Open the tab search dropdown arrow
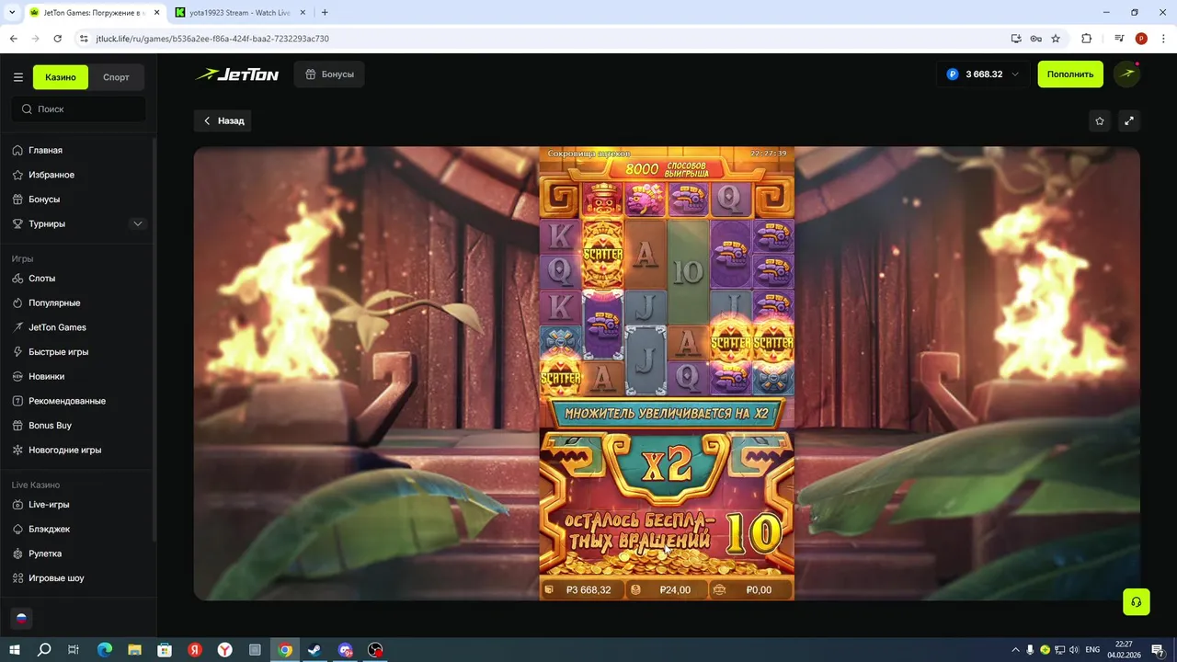Screen dimensions: 1177x662 point(12,13)
